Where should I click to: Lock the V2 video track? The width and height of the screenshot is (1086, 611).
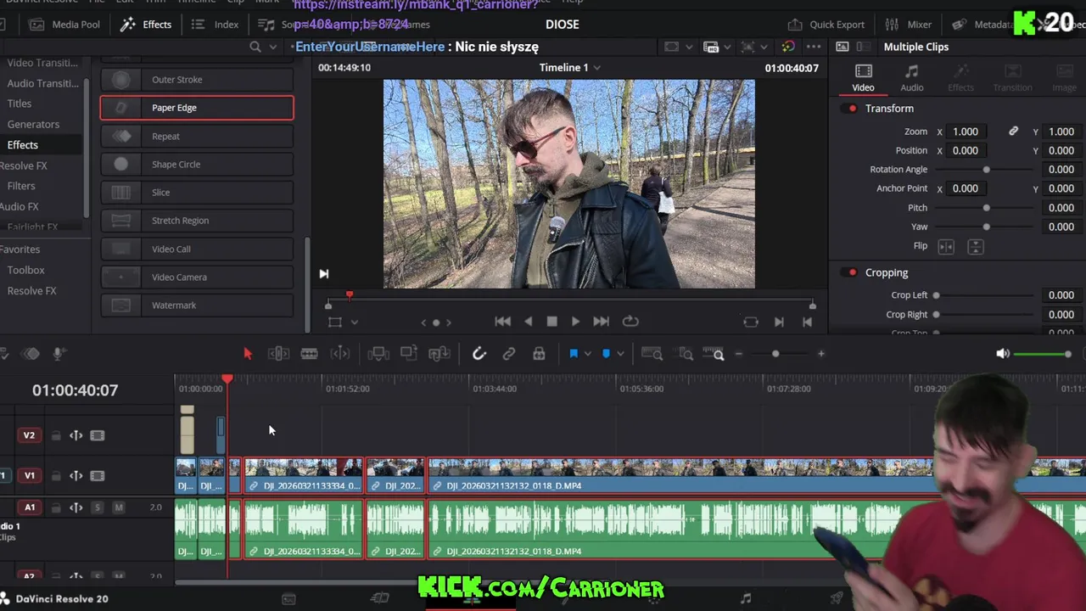pos(56,435)
